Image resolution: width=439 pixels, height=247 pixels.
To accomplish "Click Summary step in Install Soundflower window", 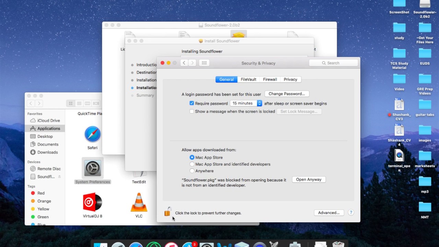I will [145, 95].
